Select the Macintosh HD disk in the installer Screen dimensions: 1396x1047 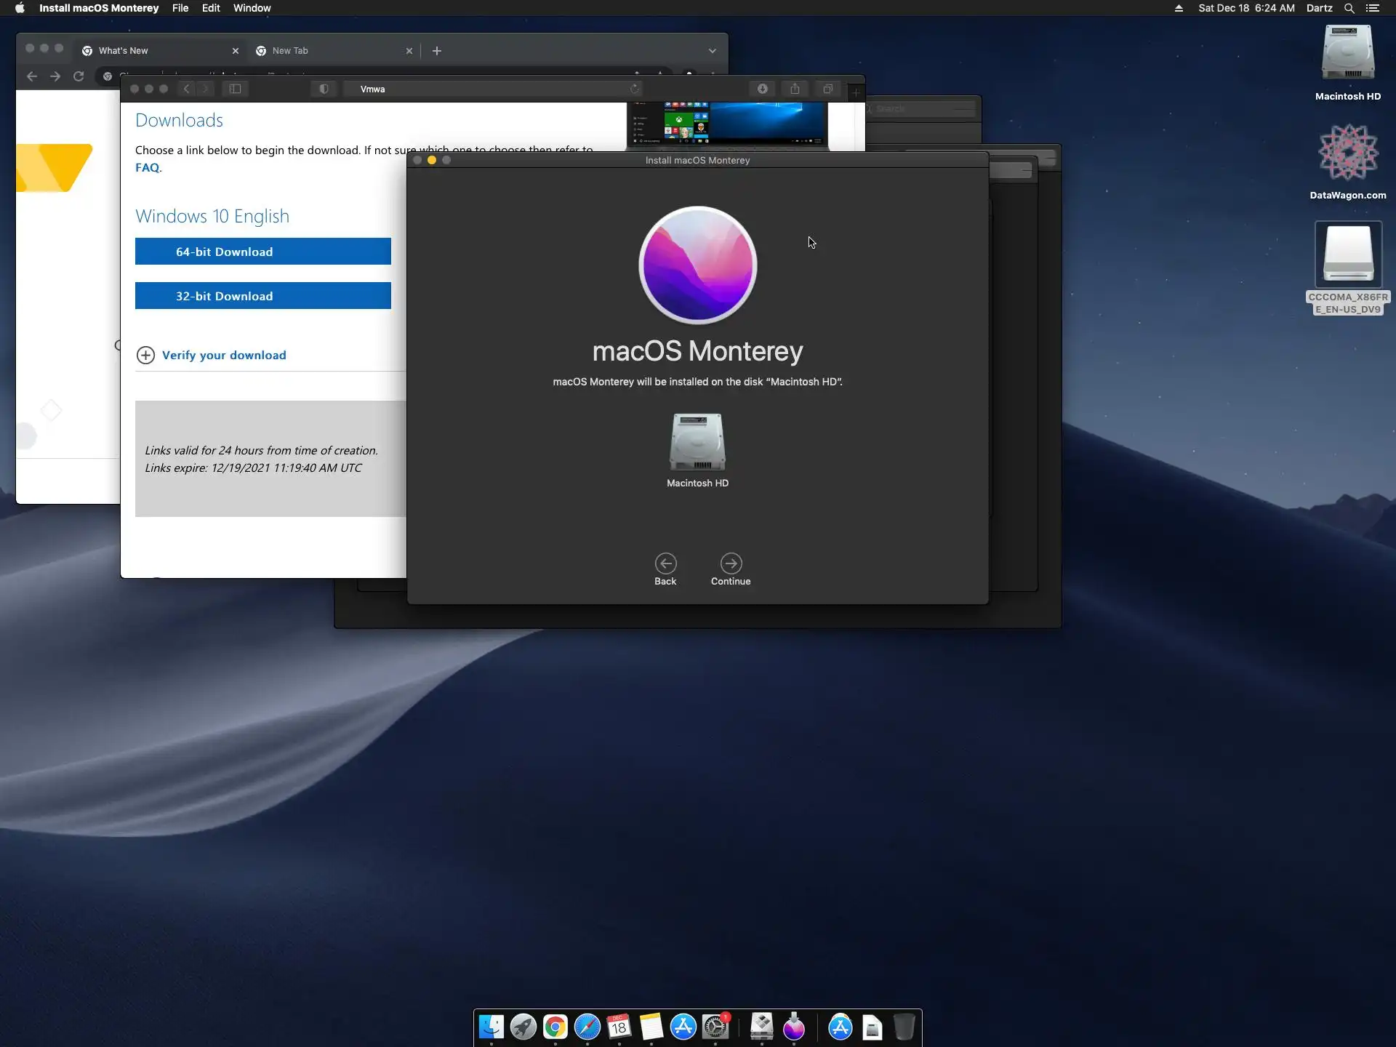[697, 442]
